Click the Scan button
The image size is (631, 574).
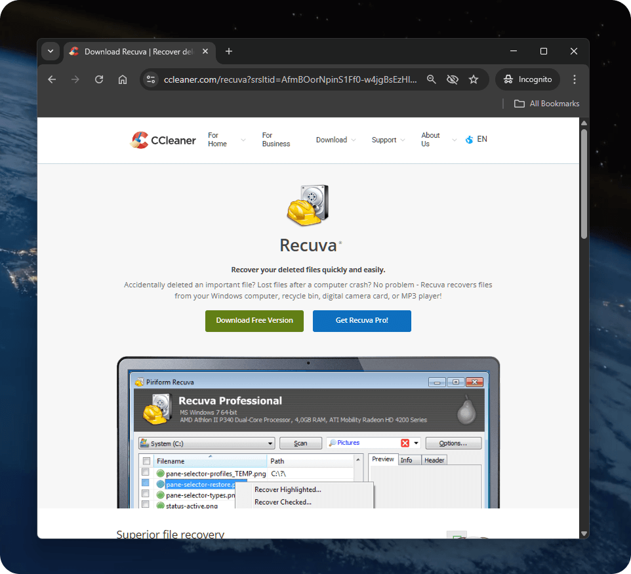pos(300,443)
